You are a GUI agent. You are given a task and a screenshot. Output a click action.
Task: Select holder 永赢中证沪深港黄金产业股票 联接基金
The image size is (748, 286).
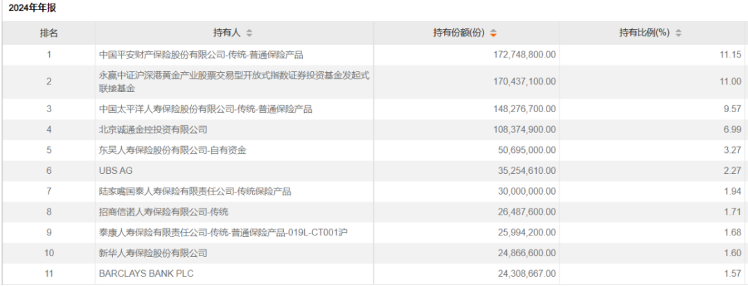[x=235, y=82]
